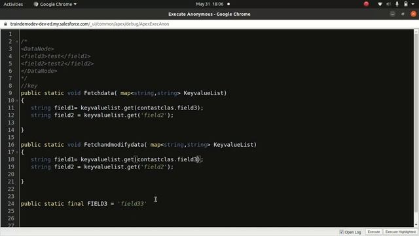
Task: Click the 'field33' string on line 24
Action: 132,204
